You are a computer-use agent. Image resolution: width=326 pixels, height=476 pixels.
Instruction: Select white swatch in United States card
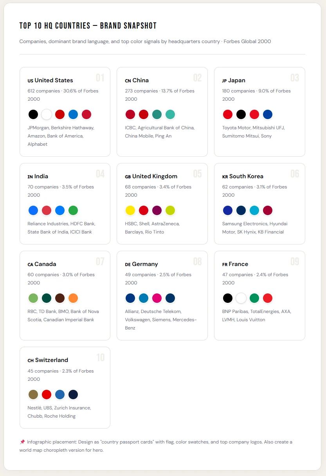tap(47, 114)
